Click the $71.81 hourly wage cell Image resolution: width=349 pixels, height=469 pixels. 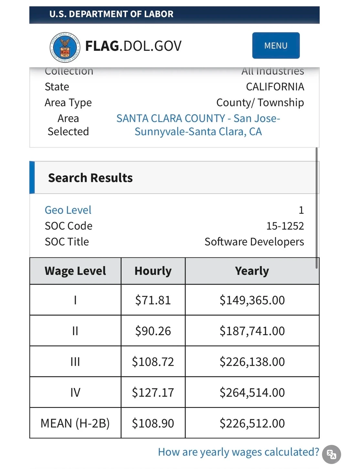click(x=153, y=300)
